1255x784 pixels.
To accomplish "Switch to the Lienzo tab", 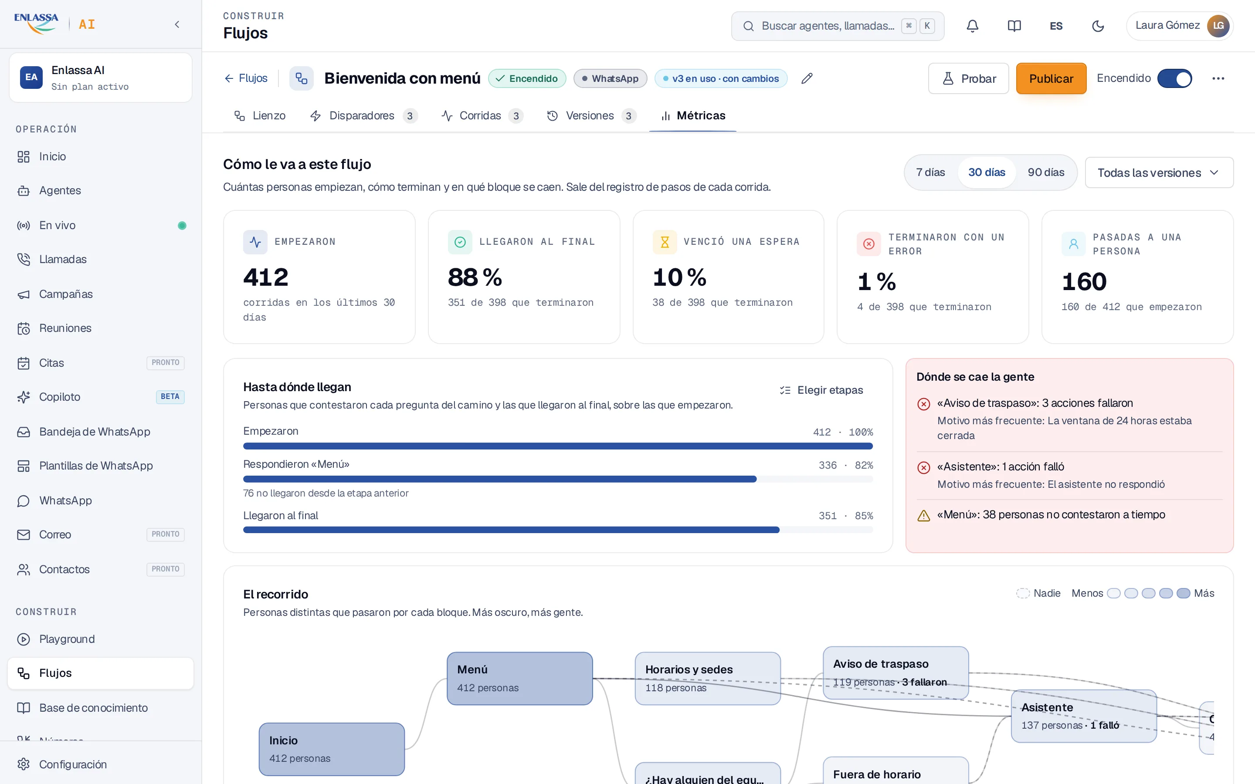I will pyautogui.click(x=260, y=115).
